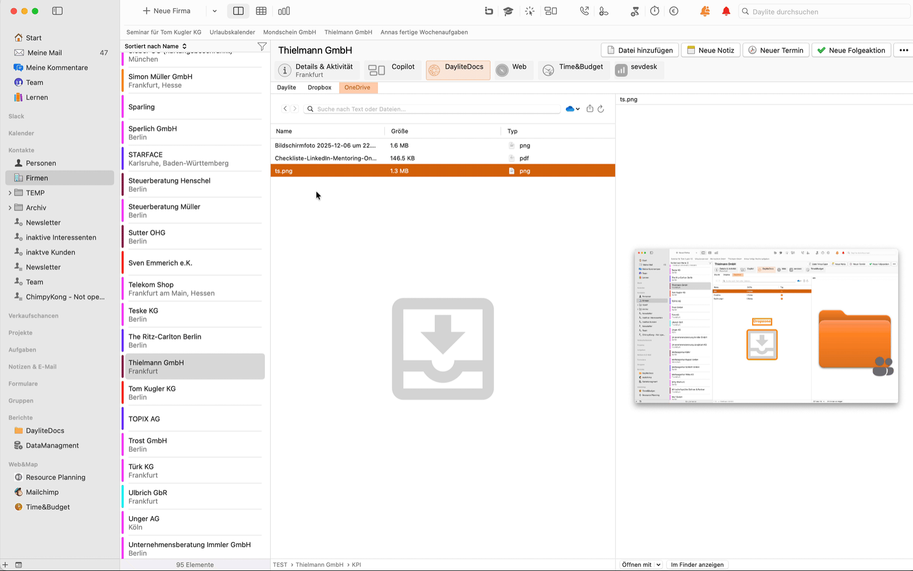Select Tom Kugler KG in company list

pyautogui.click(x=194, y=393)
